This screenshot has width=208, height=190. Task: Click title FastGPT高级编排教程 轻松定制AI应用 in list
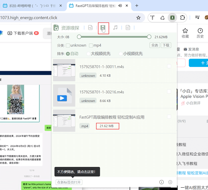[112, 117]
